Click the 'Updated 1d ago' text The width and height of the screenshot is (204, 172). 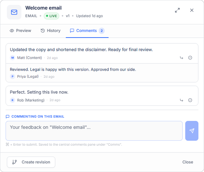coord(89,16)
